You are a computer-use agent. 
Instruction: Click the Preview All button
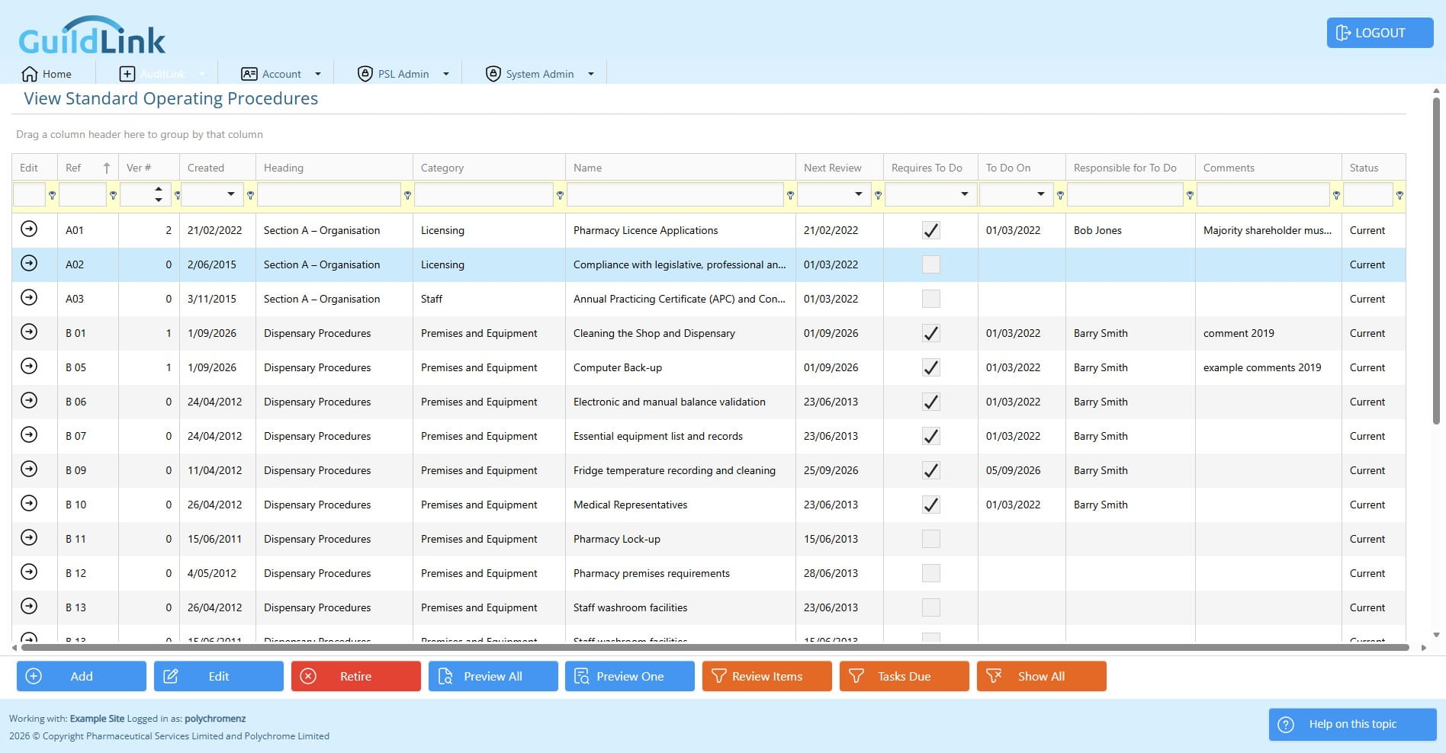[x=493, y=676]
